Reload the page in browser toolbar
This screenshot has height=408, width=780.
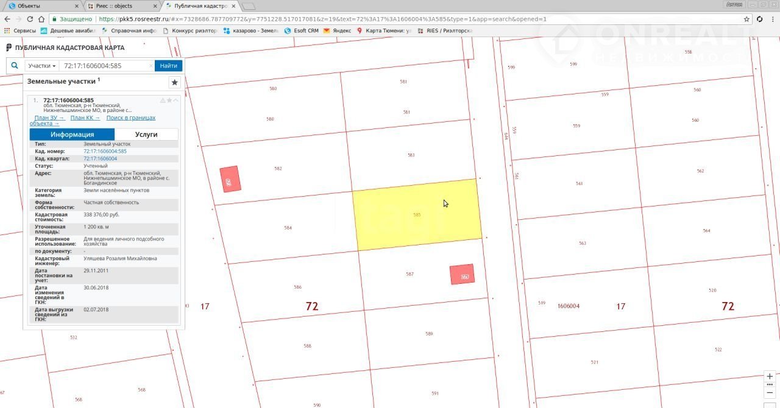tap(29, 19)
